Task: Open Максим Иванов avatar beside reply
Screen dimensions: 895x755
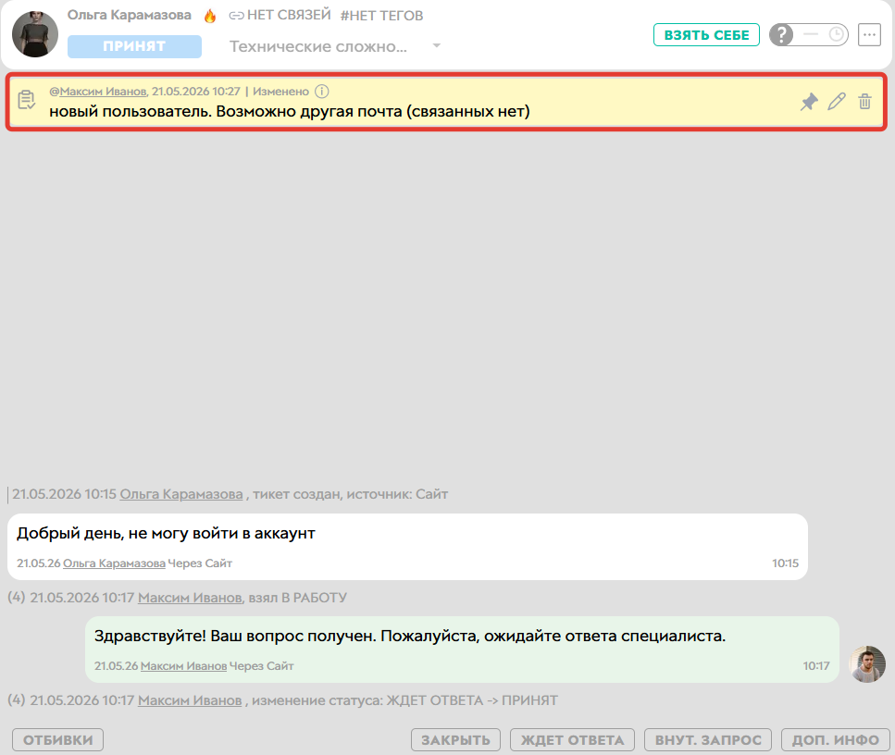Action: [867, 664]
